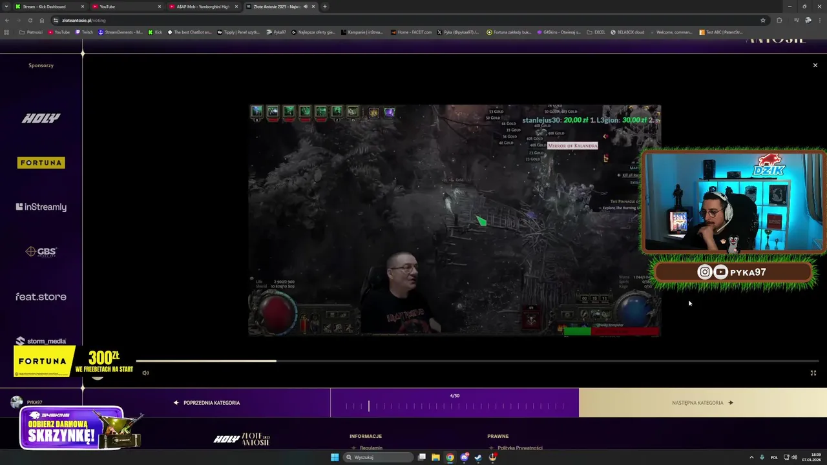Open the Fortuna sponsor logo in sidebar
827x465 pixels.
tap(41, 163)
